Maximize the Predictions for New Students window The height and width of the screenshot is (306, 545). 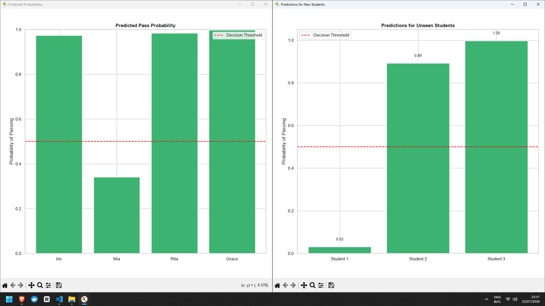(525, 5)
